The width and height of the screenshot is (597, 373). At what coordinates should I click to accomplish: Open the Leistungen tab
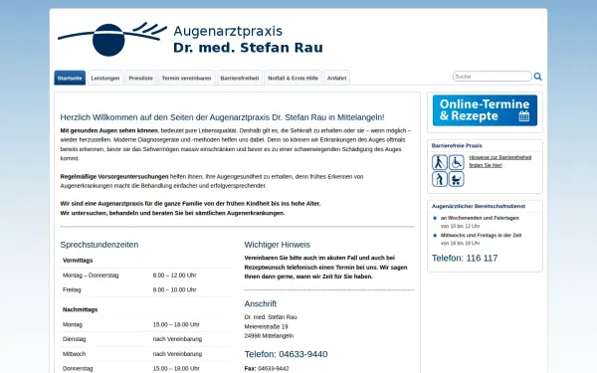(105, 78)
